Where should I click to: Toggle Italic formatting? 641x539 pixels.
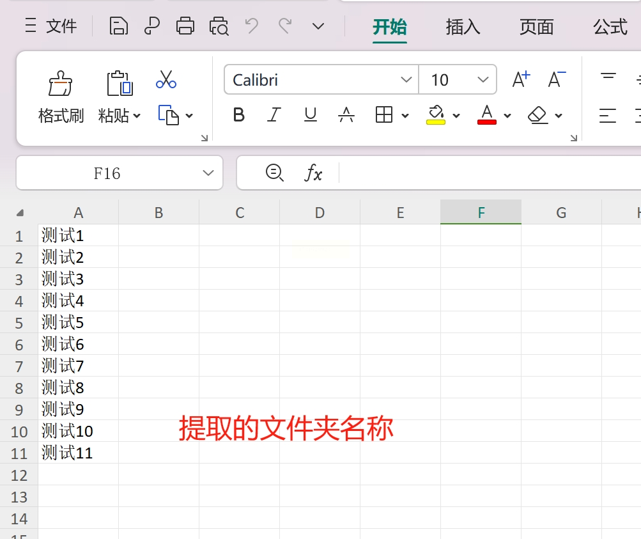point(274,115)
